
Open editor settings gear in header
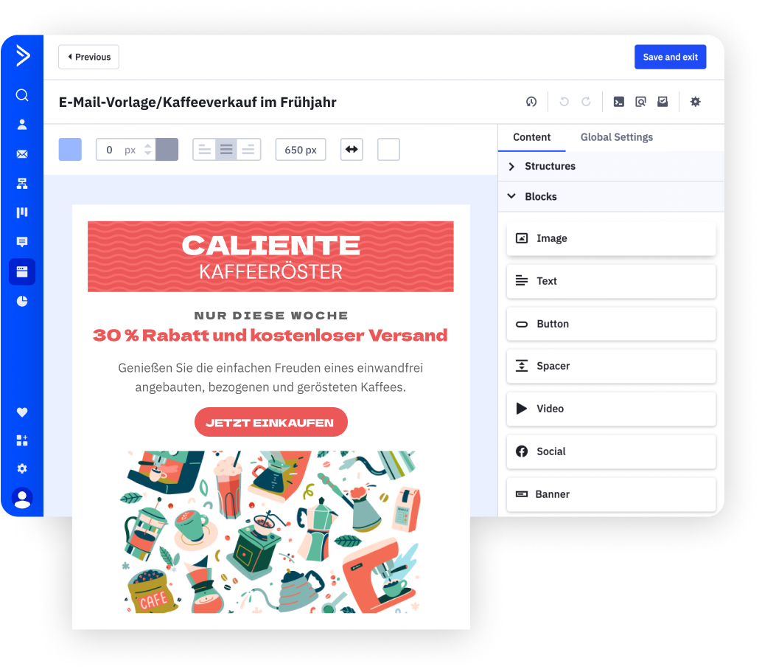click(696, 102)
